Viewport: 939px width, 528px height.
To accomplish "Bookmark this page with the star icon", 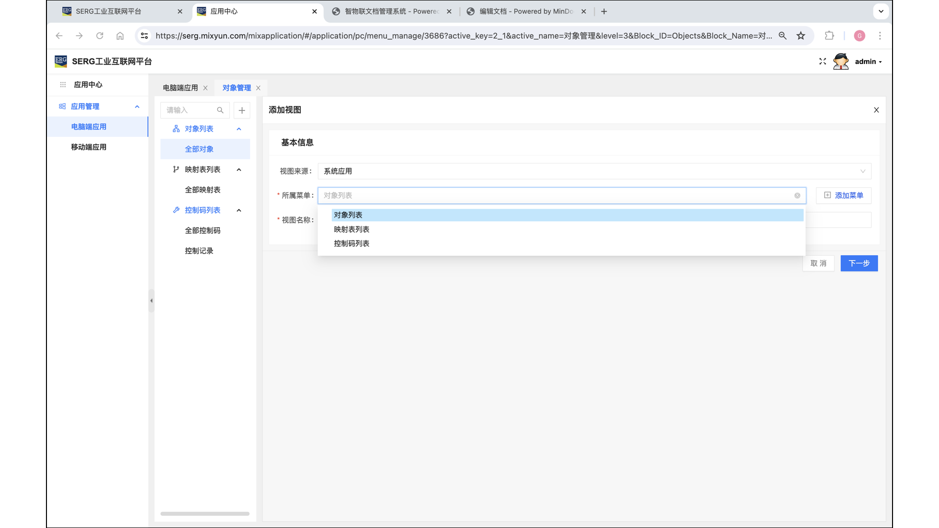I will 801,36.
